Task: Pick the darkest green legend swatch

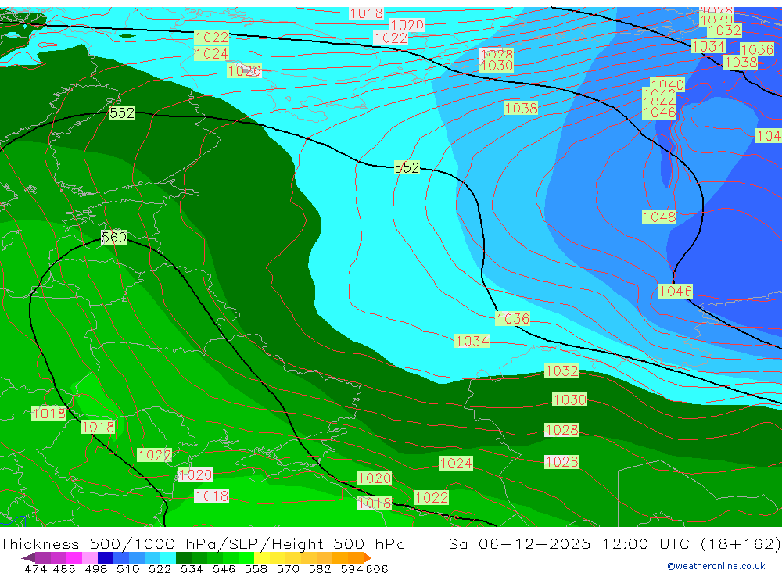Action: point(184,557)
